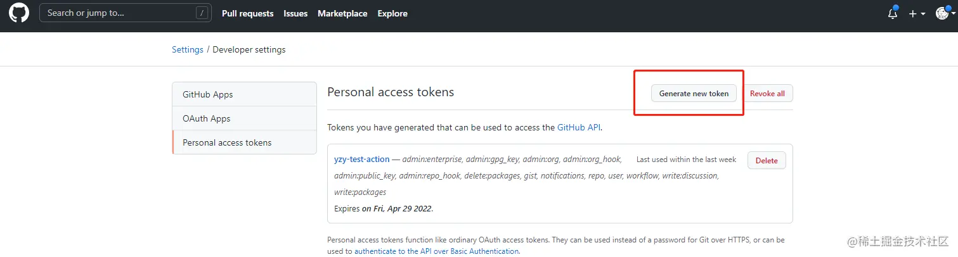Open authenticate to the API over Basic Authentication link

pos(436,251)
